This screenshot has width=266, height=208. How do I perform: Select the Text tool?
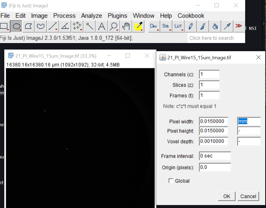point(102,26)
